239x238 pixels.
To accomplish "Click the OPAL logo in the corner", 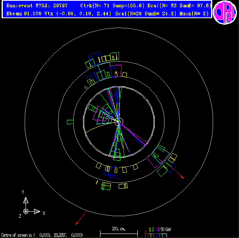I will [225, 12].
